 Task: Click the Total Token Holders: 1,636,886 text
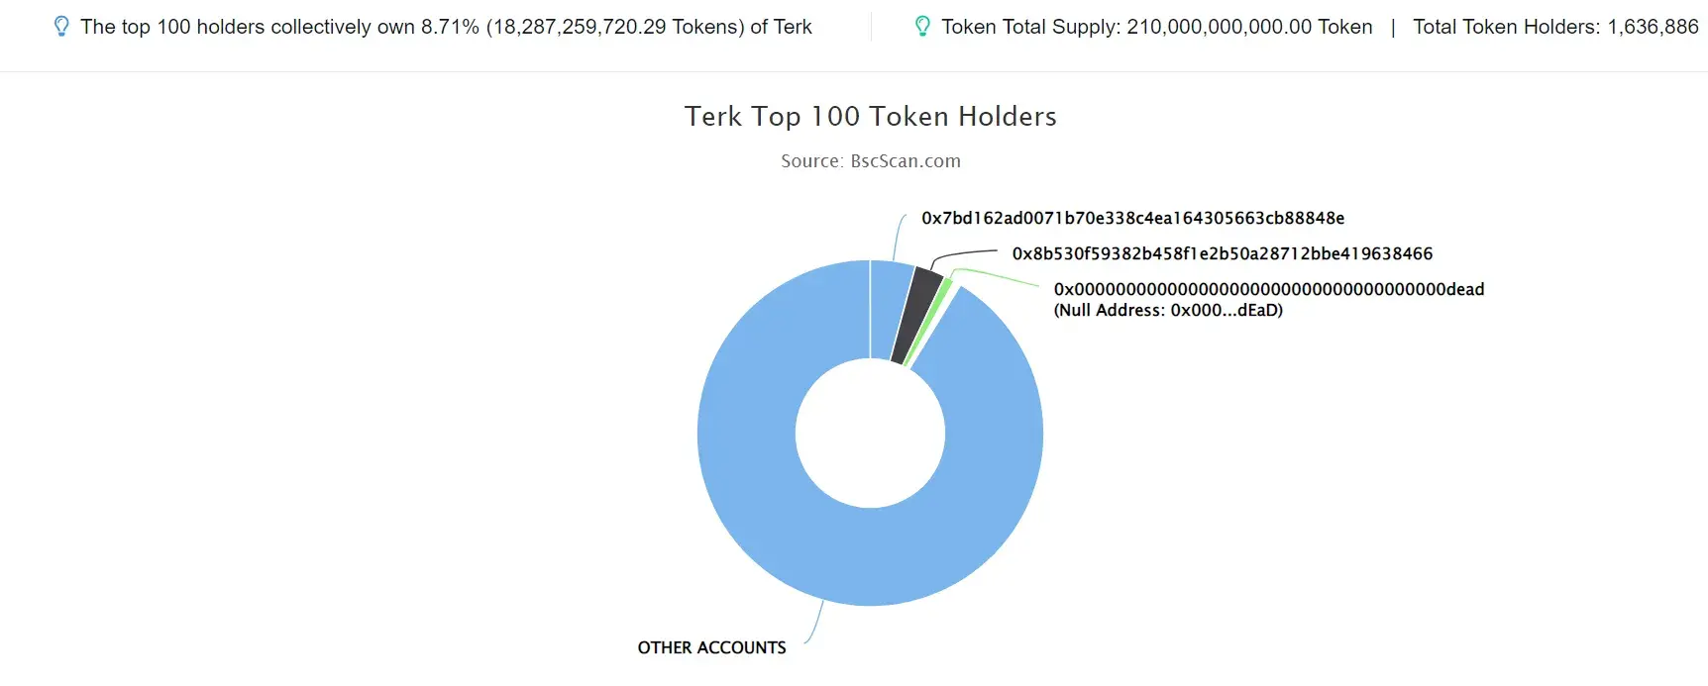click(1555, 27)
